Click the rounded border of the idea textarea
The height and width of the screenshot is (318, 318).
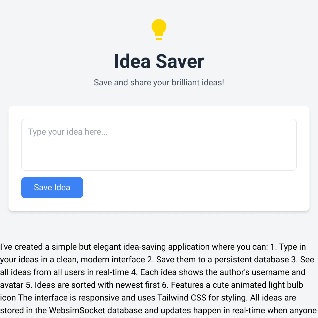(21, 144)
